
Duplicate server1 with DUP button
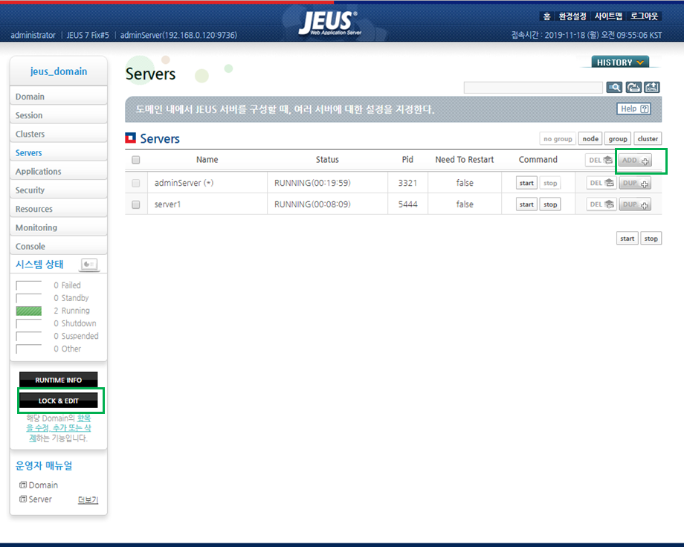(635, 204)
